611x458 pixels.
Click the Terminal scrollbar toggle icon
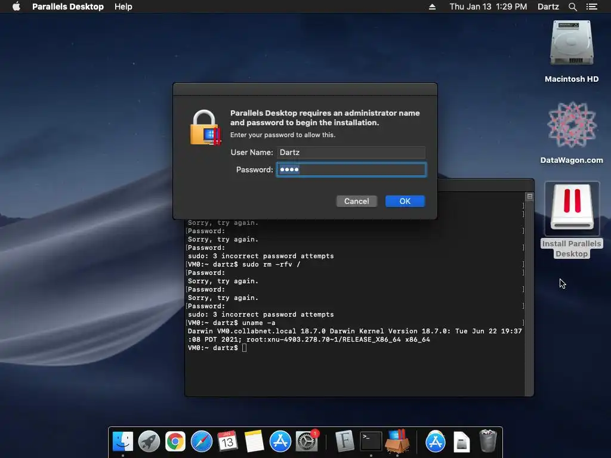530,196
